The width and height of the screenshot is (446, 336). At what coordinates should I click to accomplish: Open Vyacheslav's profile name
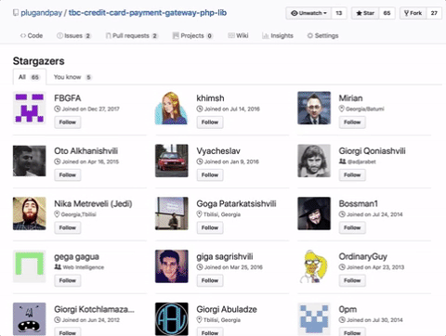[218, 151]
